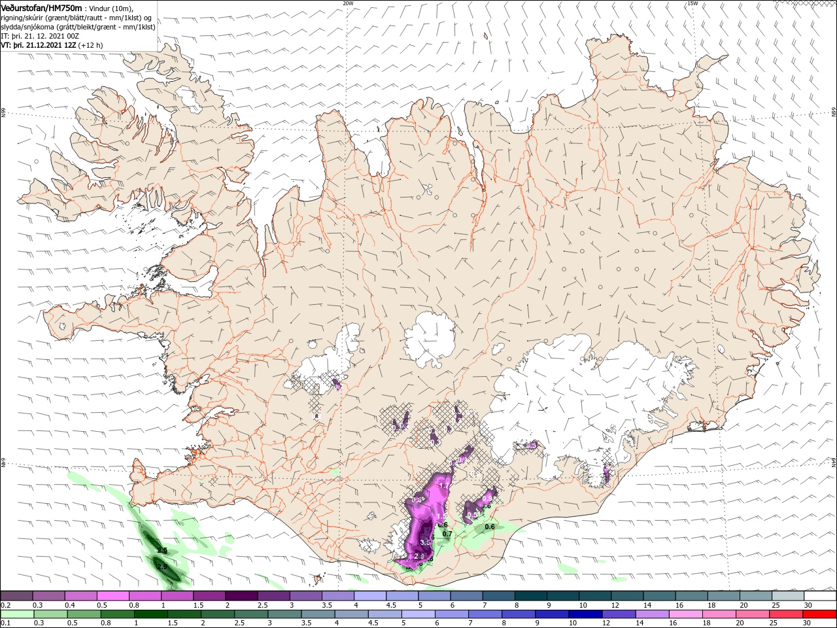
Task: Select lower legend swatch labeled 1.5
Action: [184, 614]
